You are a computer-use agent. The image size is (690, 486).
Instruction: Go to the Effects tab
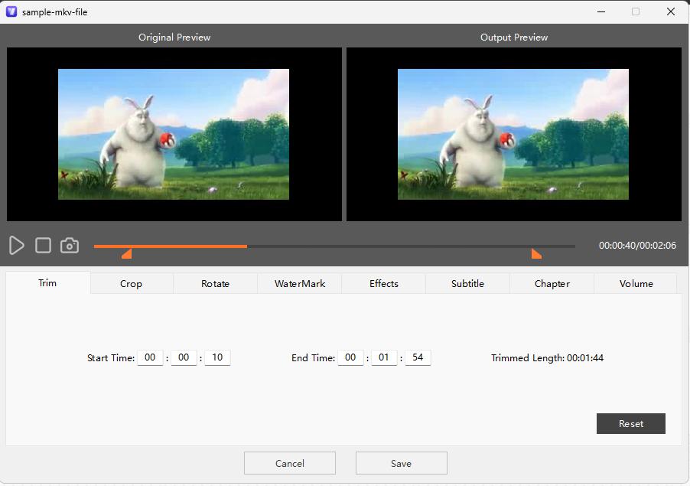(383, 283)
